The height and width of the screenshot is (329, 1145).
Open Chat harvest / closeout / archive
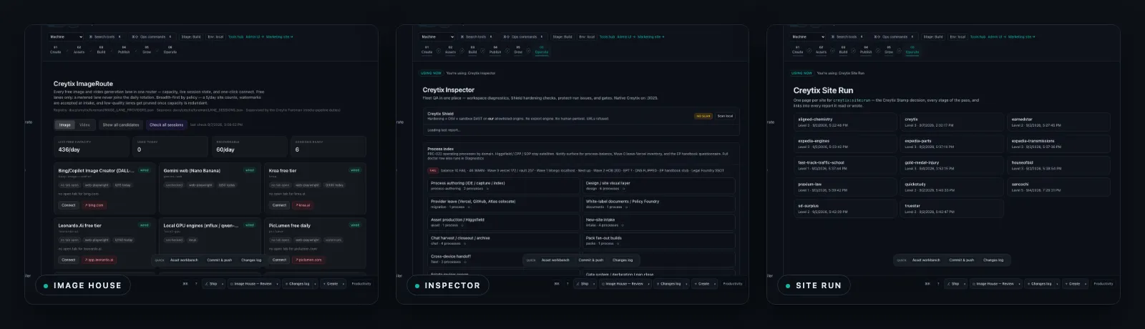tap(503, 240)
